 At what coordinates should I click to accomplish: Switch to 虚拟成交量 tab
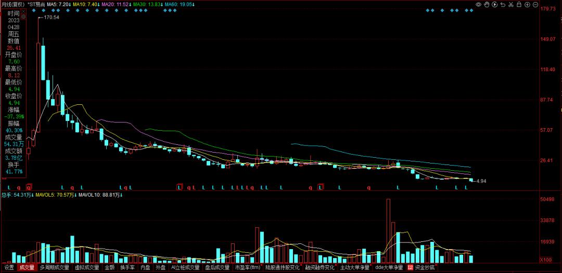(x=87, y=267)
